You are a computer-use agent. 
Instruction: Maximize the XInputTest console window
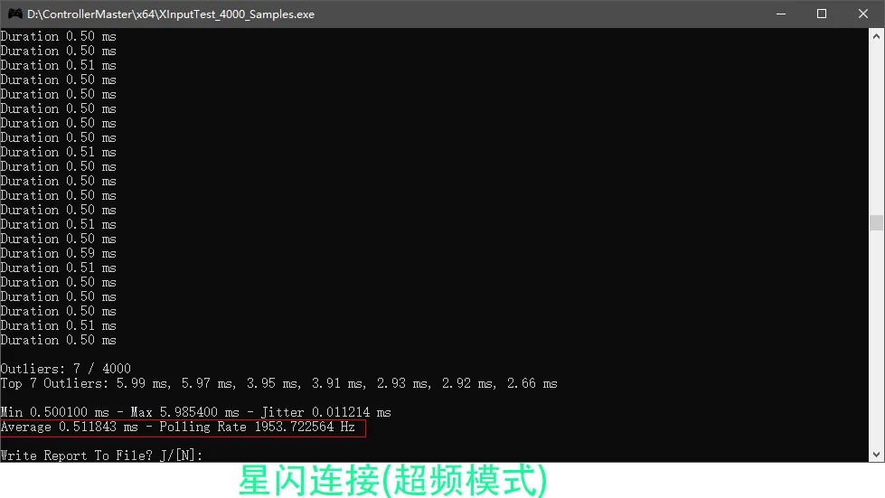pyautogui.click(x=822, y=14)
